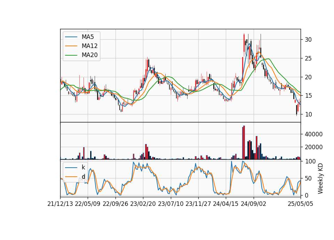Click the 22/09/26 date axis label
Screen dimensions: 334x240
click(115, 204)
